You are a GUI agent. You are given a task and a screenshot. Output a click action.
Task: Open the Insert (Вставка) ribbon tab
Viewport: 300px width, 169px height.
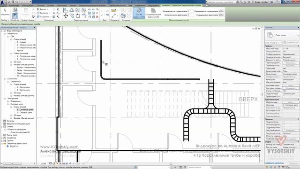pyautogui.click(x=51, y=6)
